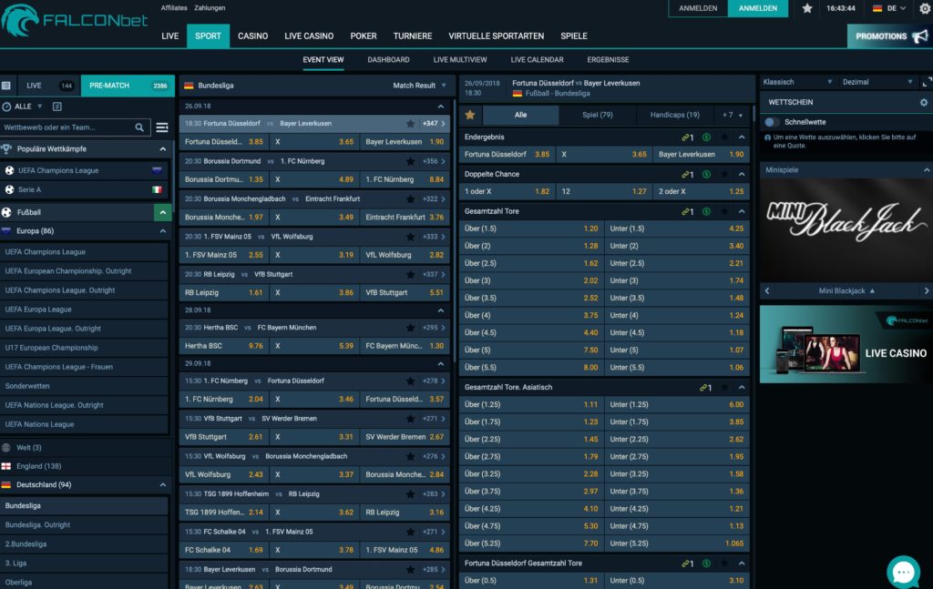Collapse the Endergebnis market
Screen dimensions: 933x589
(x=742, y=137)
